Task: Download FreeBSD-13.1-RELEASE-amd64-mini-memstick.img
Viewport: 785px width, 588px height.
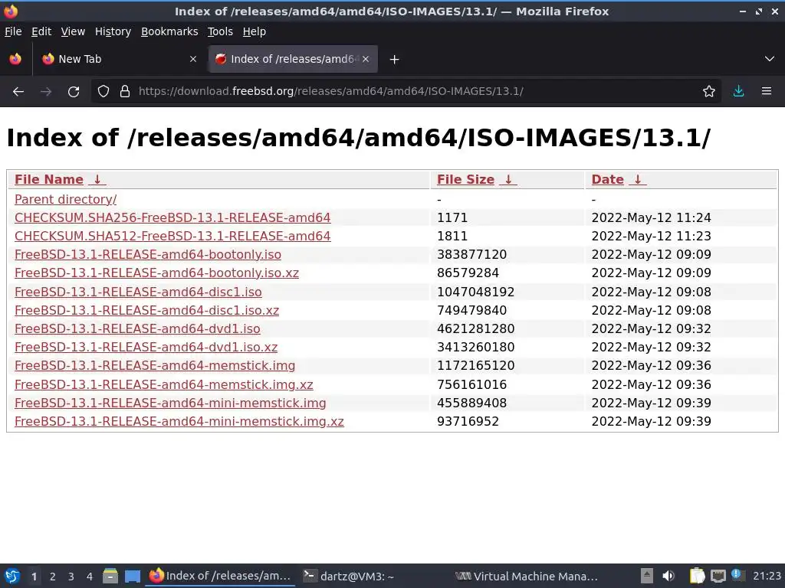Action: coord(170,403)
